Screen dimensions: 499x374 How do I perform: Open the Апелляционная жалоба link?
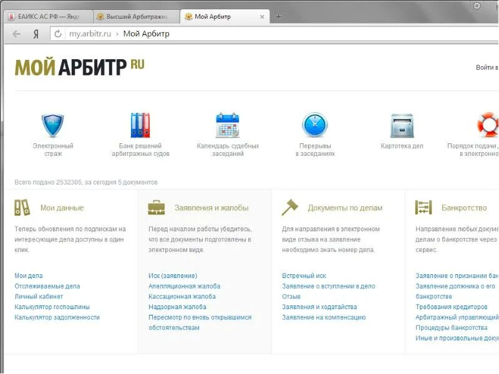tap(184, 286)
